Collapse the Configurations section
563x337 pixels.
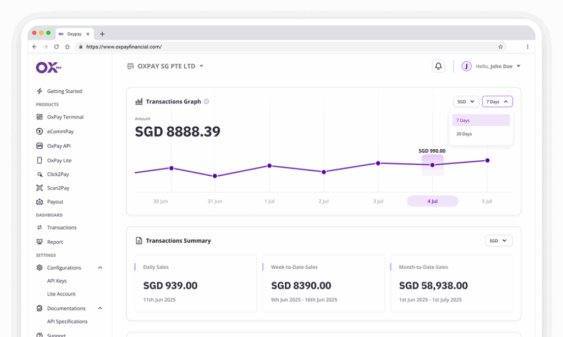pos(100,268)
